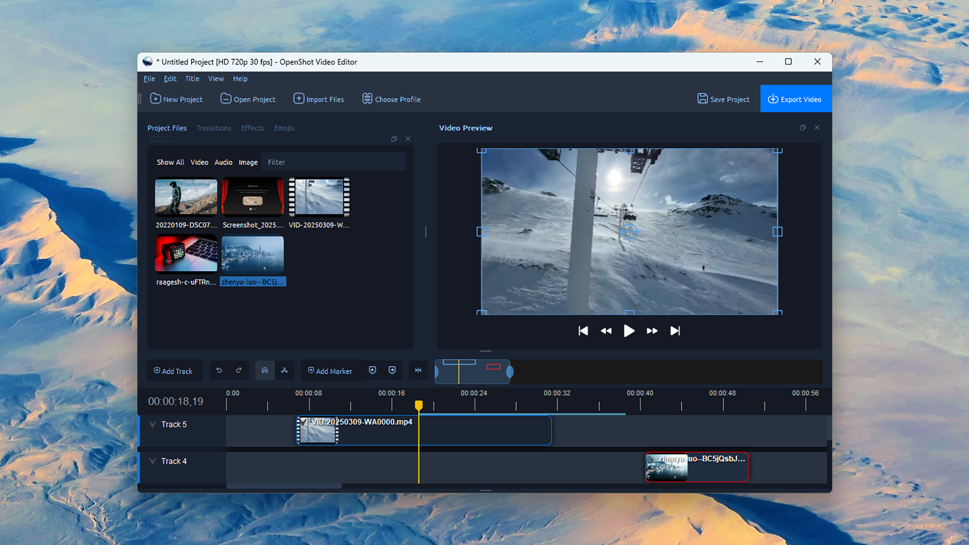969x545 pixels.
Task: Filter project files to show only Audio
Action: pyautogui.click(x=223, y=162)
